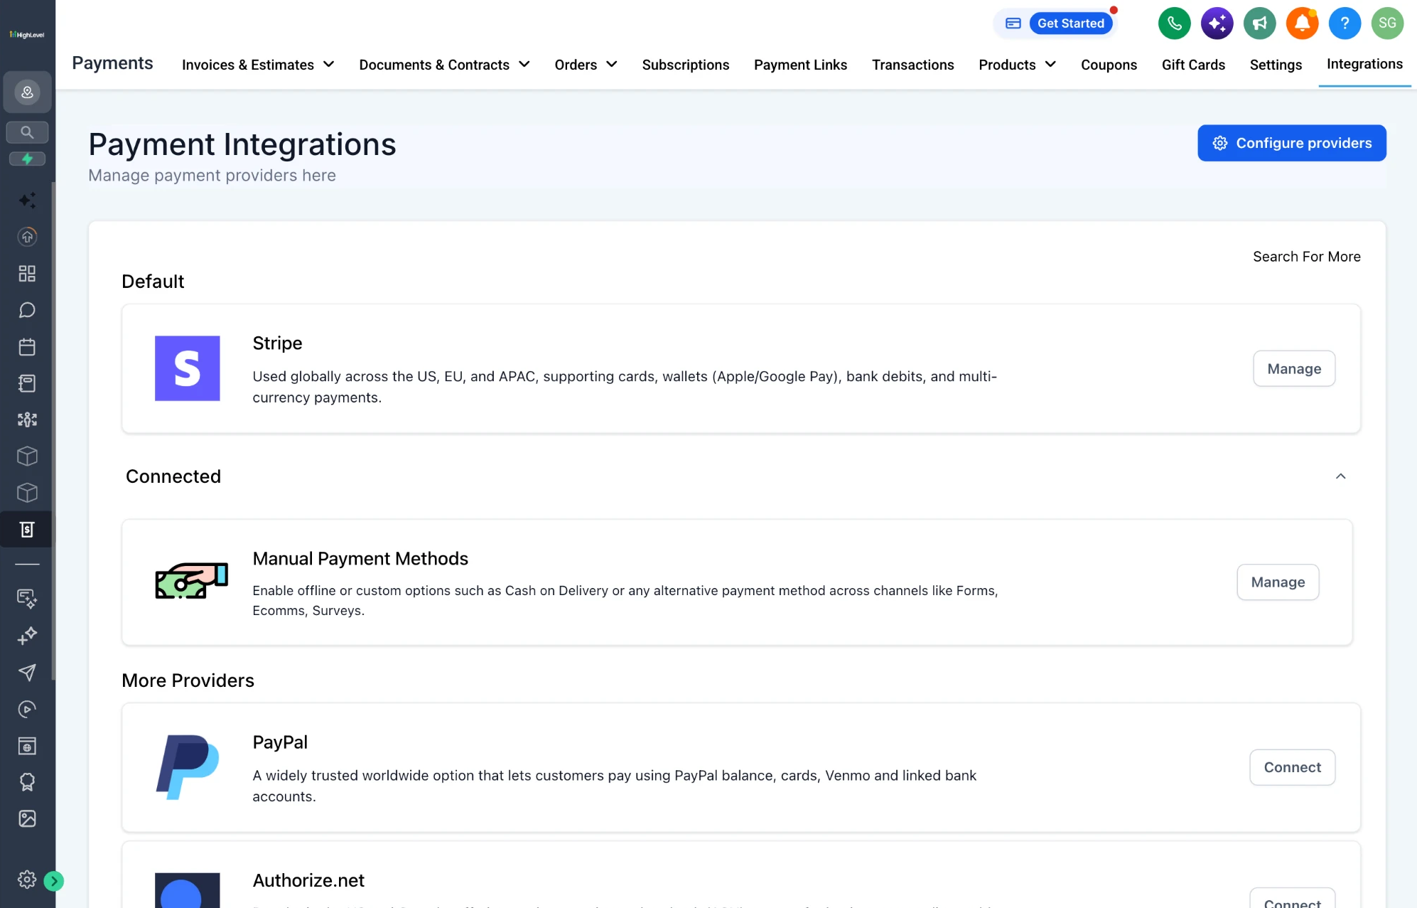The image size is (1417, 908).
Task: Click the Get Started button
Action: tap(1070, 23)
